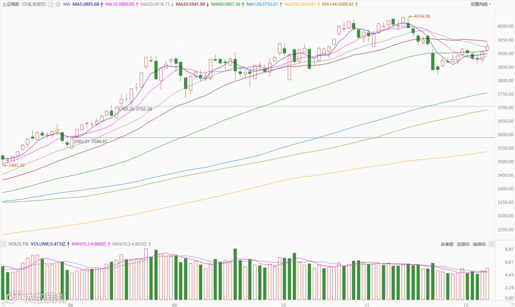Click the 3702.26-3702.38 gap label

pyautogui.click(x=135, y=109)
